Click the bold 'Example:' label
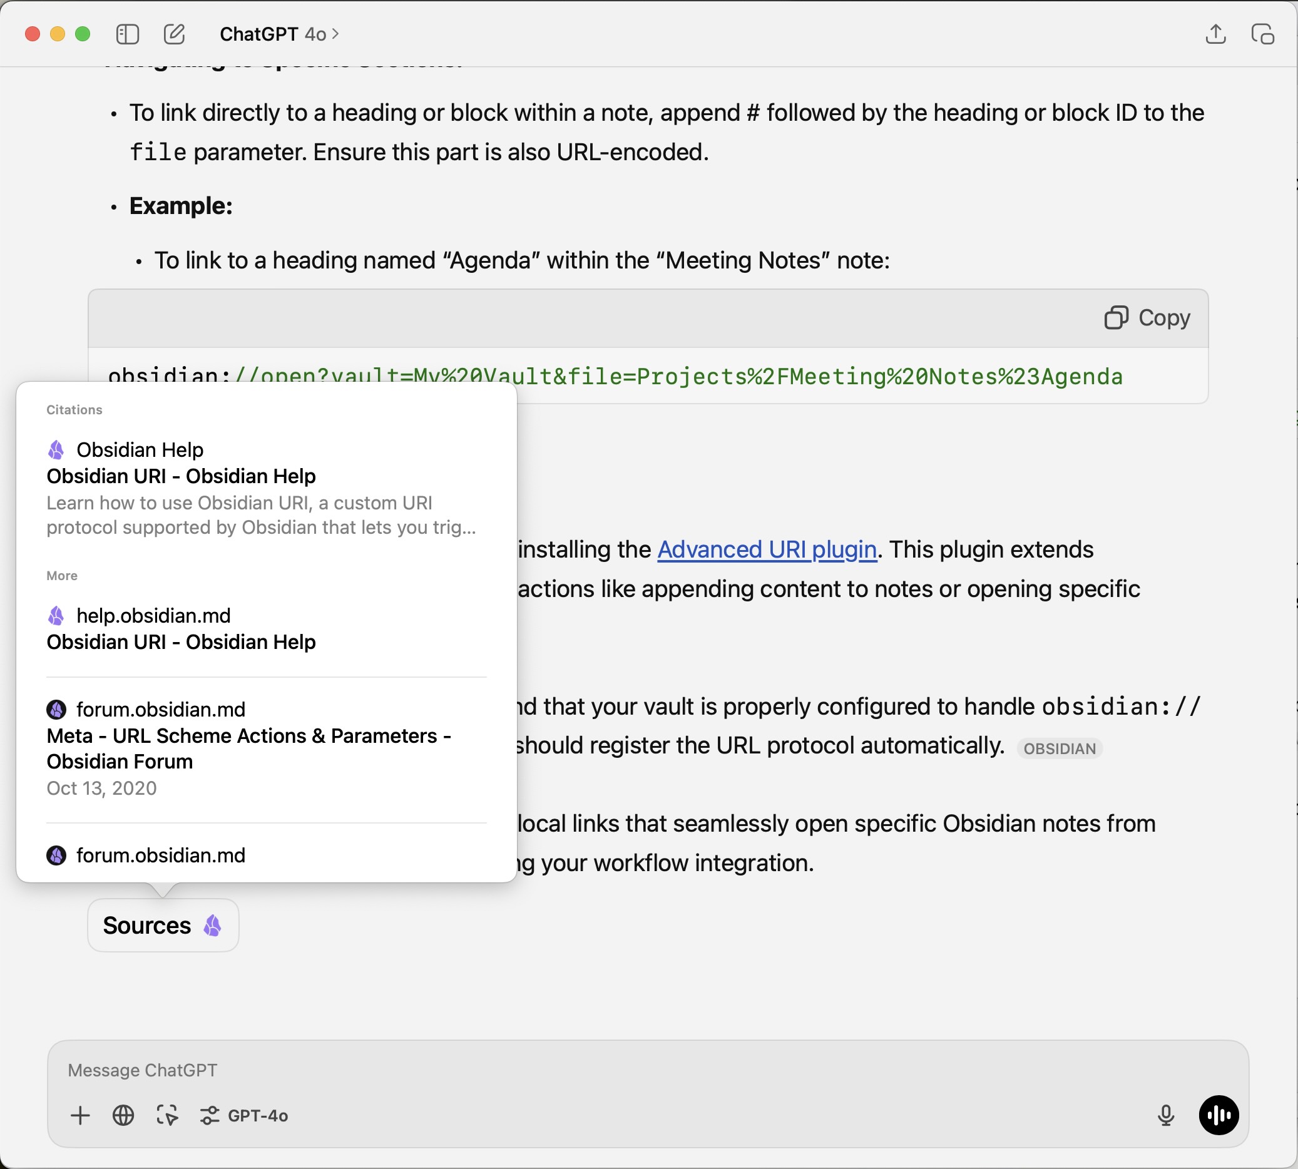1298x1169 pixels. tap(181, 206)
